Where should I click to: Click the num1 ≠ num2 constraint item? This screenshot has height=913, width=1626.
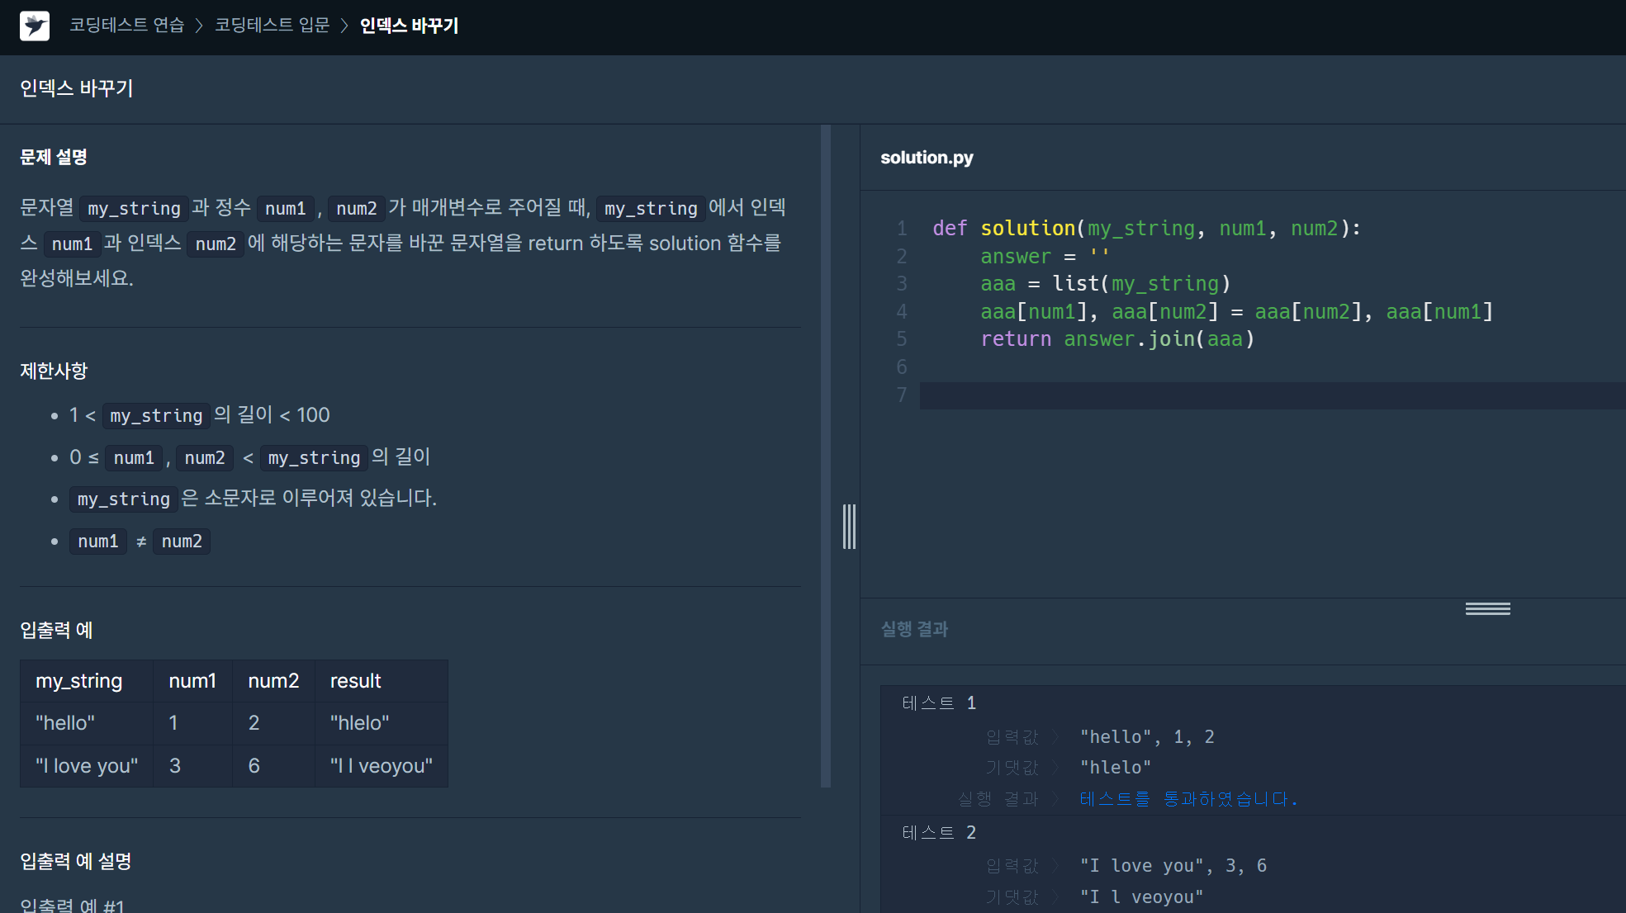[x=140, y=542]
